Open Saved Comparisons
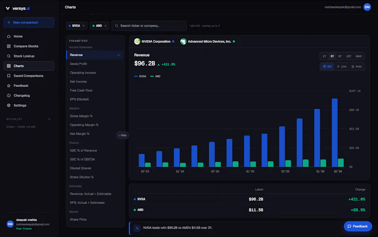The image size is (378, 237). click(29, 76)
